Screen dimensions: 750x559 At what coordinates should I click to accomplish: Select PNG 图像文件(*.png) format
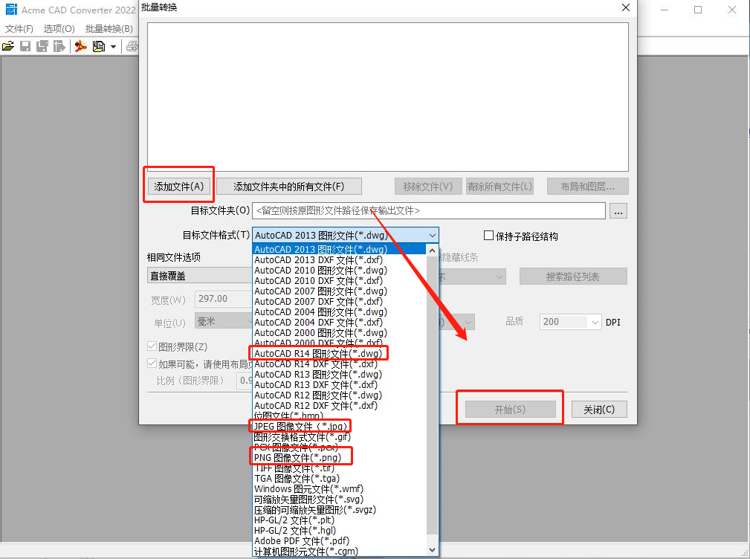point(339,458)
